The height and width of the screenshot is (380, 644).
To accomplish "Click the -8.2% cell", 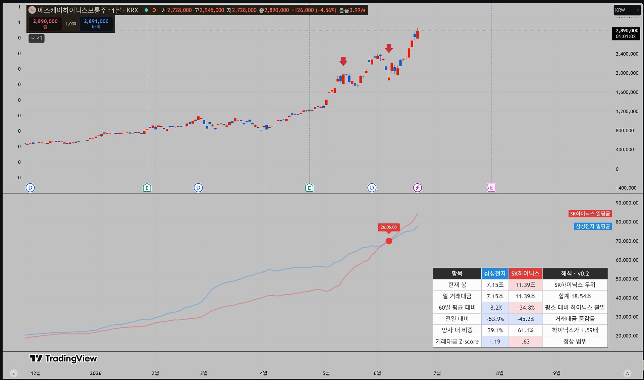I will (x=495, y=307).
